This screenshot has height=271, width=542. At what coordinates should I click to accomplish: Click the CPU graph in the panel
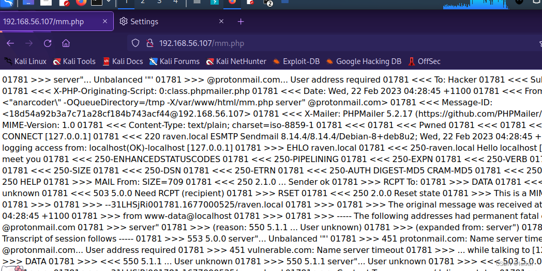coord(476,4)
